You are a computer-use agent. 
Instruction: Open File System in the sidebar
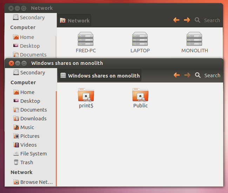pos(30,154)
